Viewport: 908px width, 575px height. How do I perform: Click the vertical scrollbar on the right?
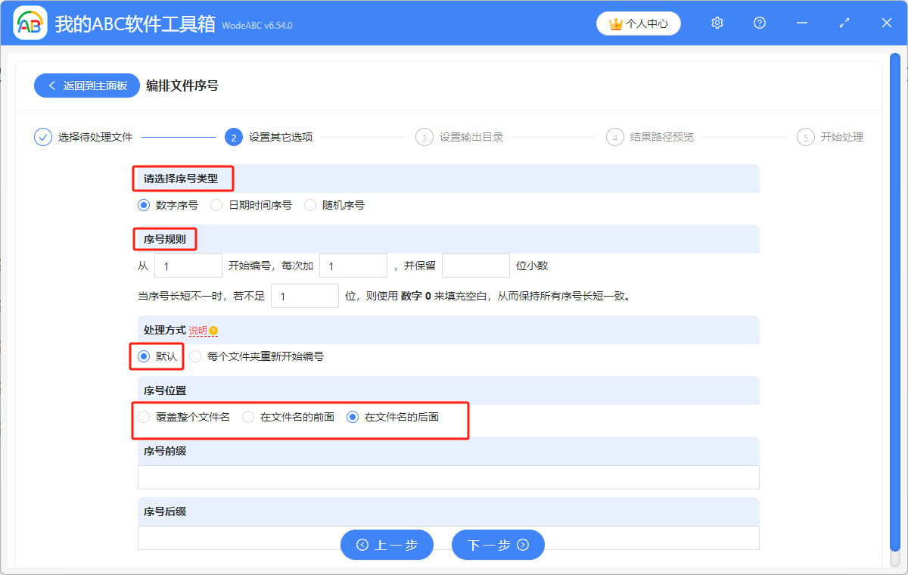tap(894, 303)
